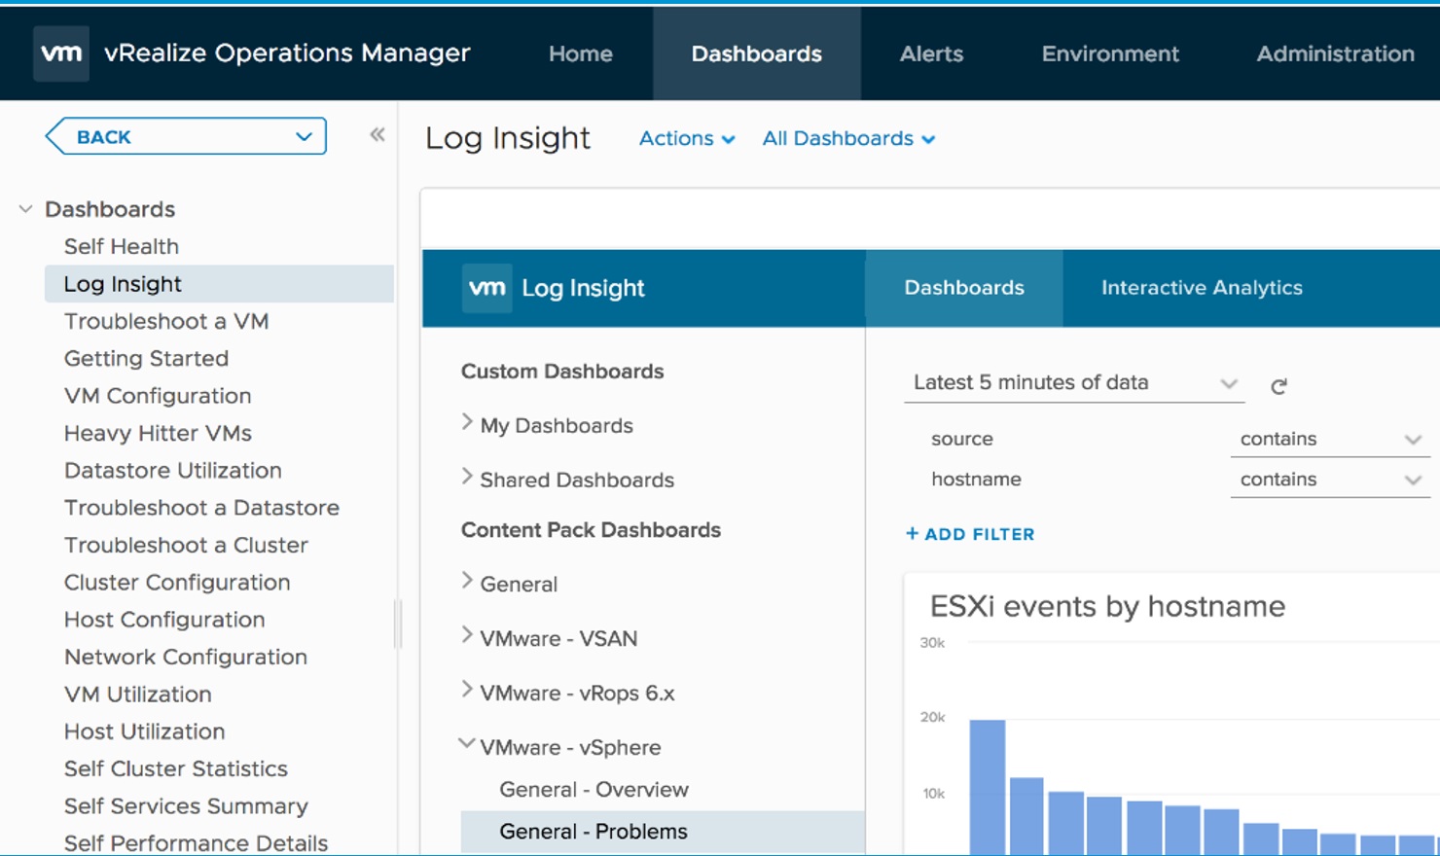The height and width of the screenshot is (856, 1440).
Task: Open the Dashboards top menu
Action: (x=756, y=53)
